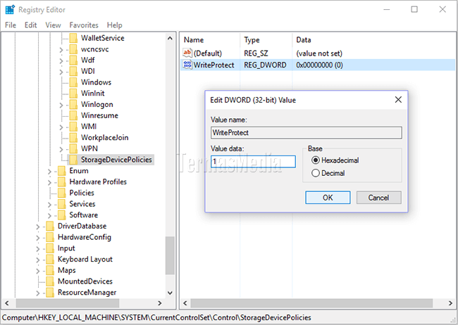This screenshot has height=325, width=458.
Task: Click the Winresume folder icon
Action: point(73,115)
